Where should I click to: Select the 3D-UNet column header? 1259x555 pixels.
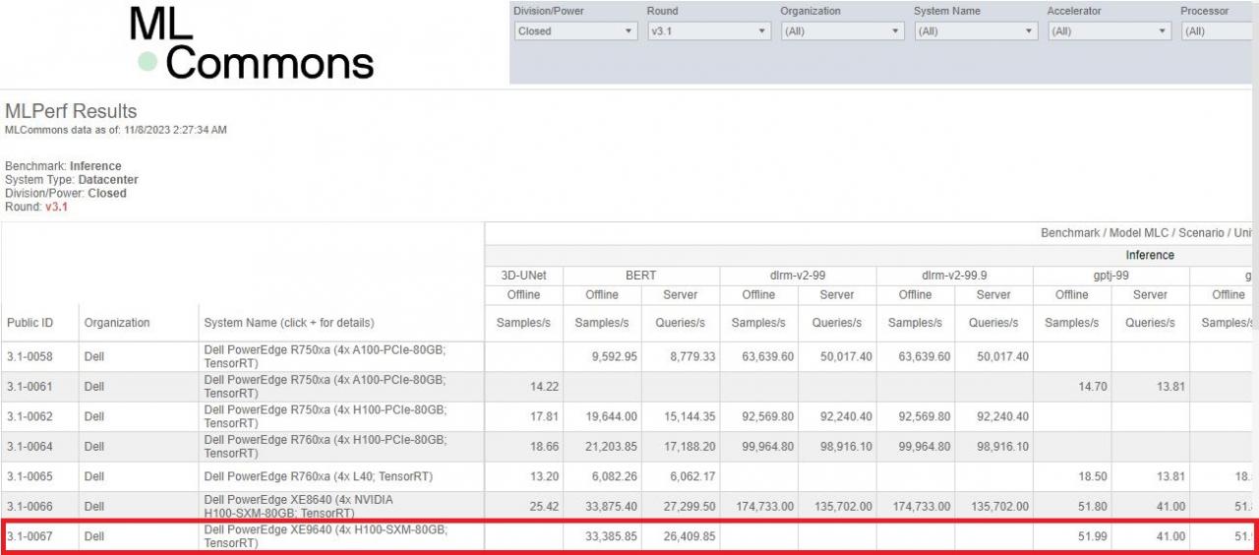click(523, 276)
